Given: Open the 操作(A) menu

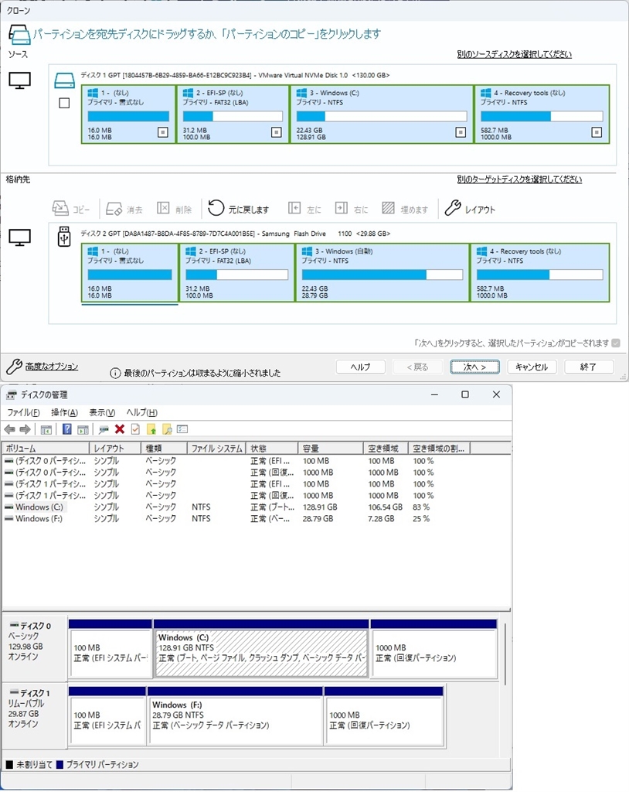Looking at the screenshot, I should point(65,413).
